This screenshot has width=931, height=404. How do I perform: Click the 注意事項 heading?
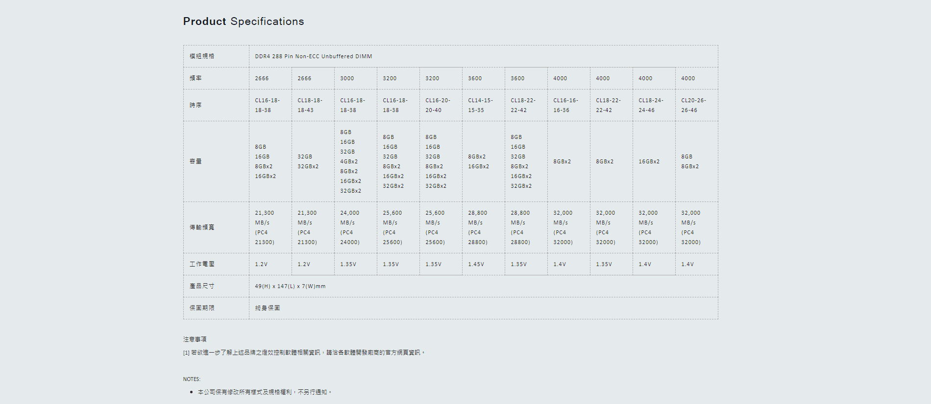coord(195,339)
